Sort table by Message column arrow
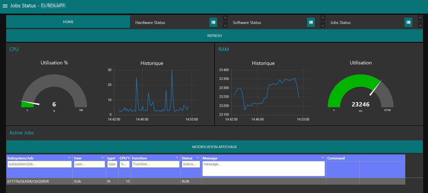428x193 pixels. coord(323,158)
